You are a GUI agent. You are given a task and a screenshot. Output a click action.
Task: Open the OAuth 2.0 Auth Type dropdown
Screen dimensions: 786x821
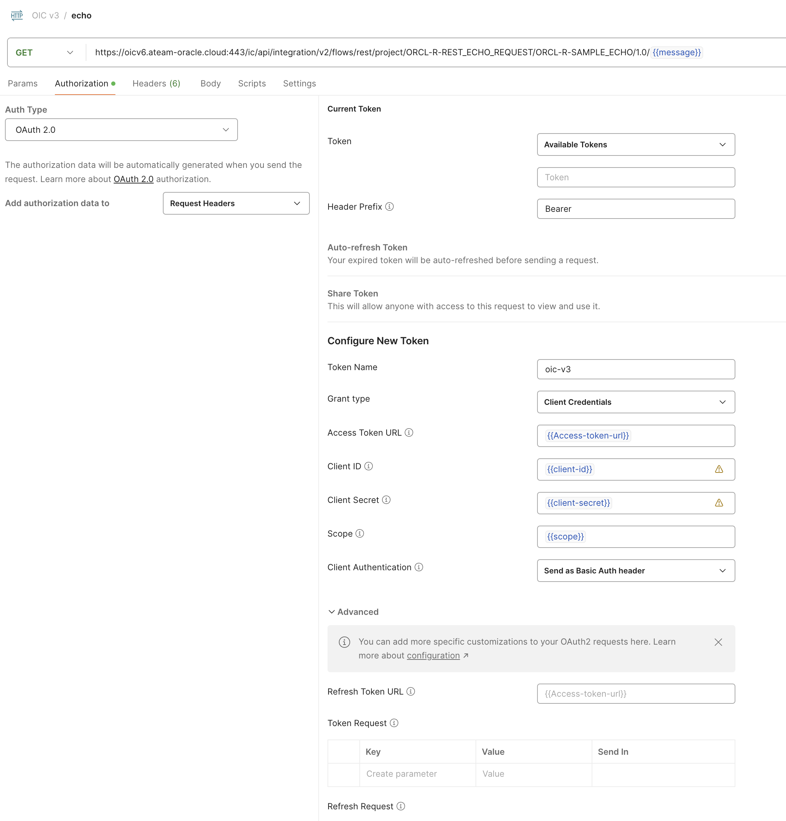(x=121, y=130)
